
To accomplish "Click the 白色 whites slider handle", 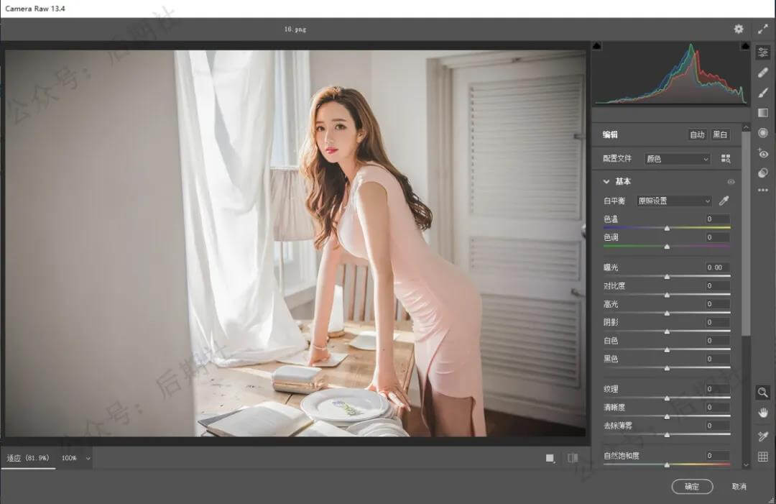I will pos(667,349).
